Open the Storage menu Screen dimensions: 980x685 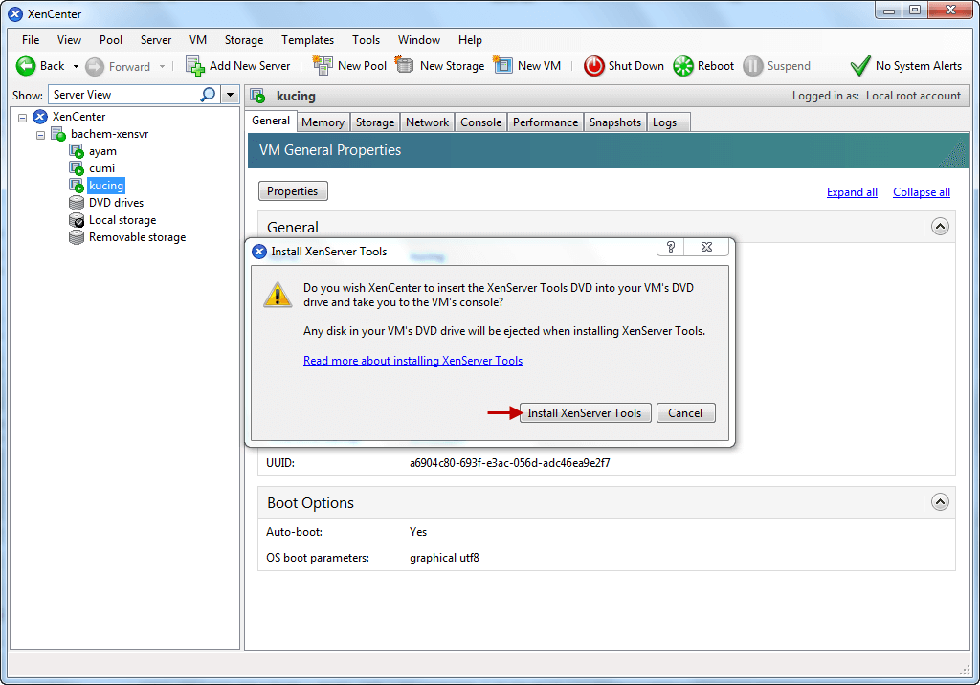(244, 40)
